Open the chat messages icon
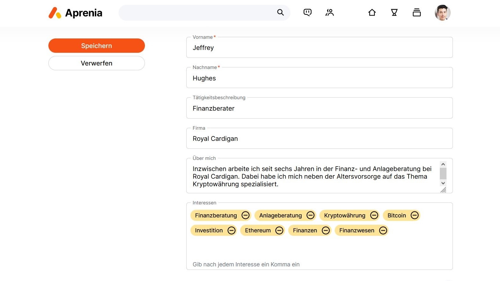This screenshot has height=281, width=500. [307, 12]
